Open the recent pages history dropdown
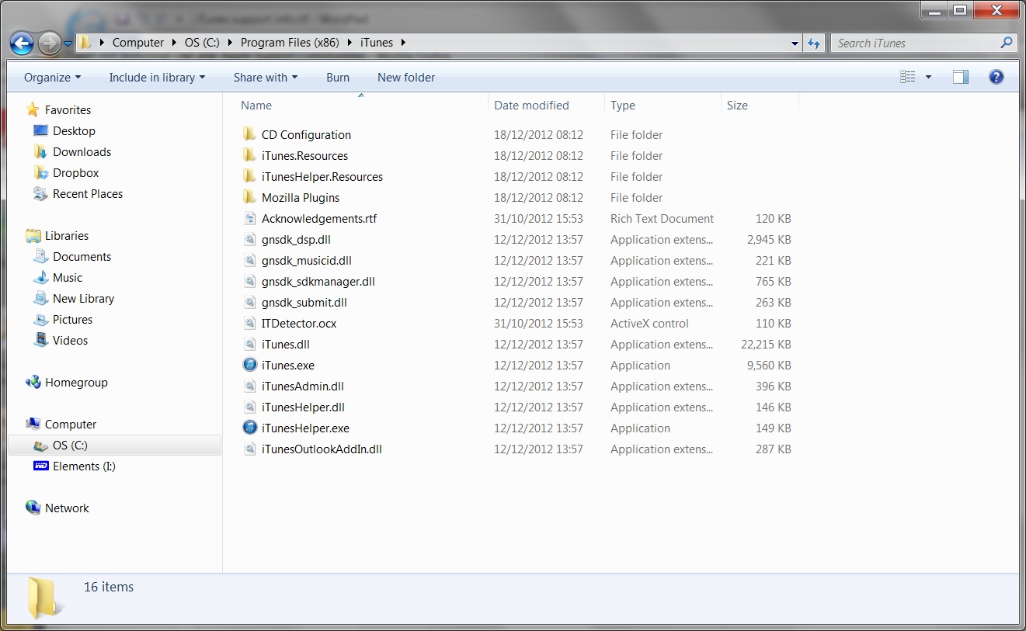The image size is (1026, 631). coord(68,43)
